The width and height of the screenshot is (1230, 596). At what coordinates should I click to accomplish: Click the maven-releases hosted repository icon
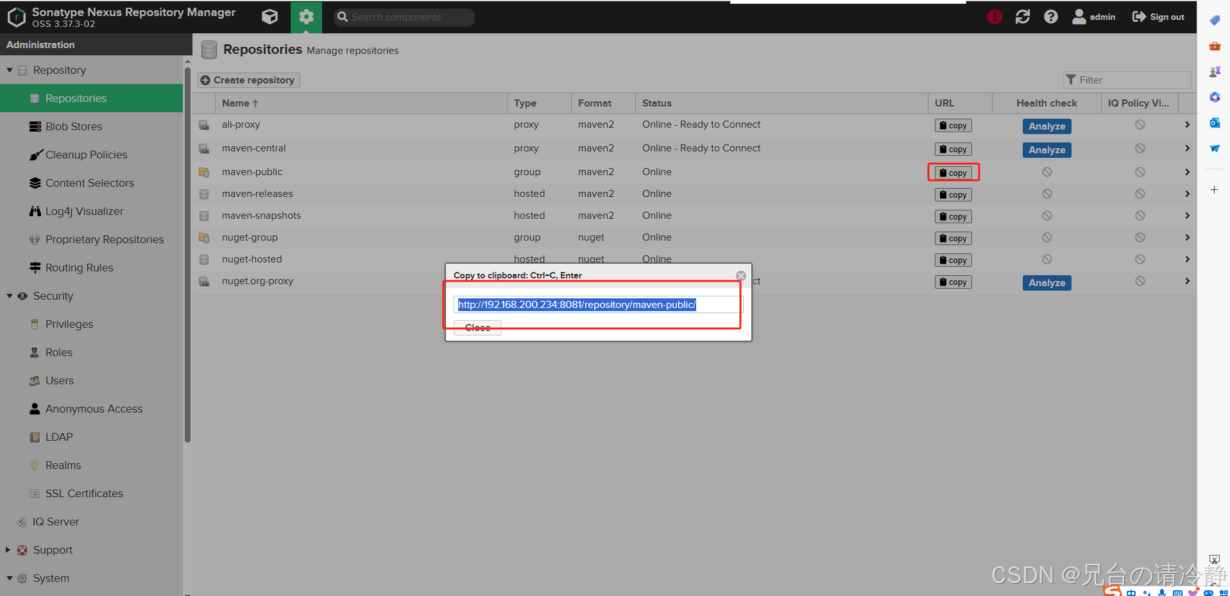204,194
